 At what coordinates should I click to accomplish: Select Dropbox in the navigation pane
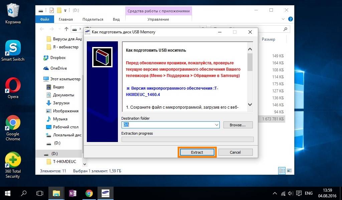pyautogui.click(x=58, y=58)
